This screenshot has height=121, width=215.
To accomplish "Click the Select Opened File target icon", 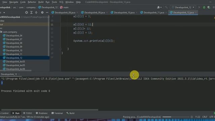I will point(27,12).
